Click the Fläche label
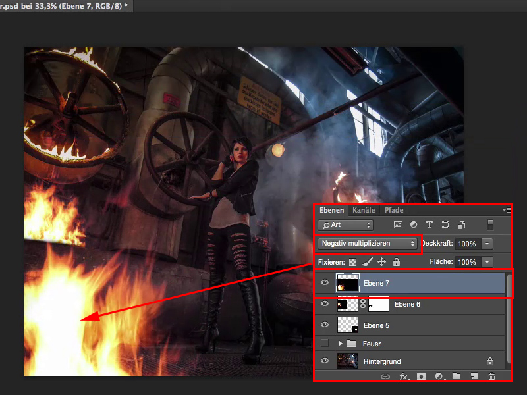 441,261
